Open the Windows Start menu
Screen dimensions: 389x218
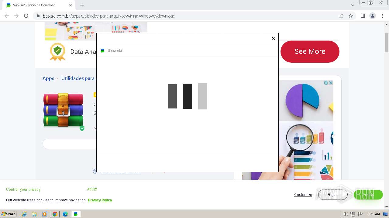9,214
